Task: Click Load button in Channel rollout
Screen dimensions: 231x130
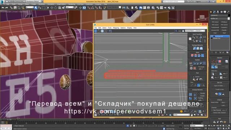Action: pyautogui.click(x=224, y=105)
